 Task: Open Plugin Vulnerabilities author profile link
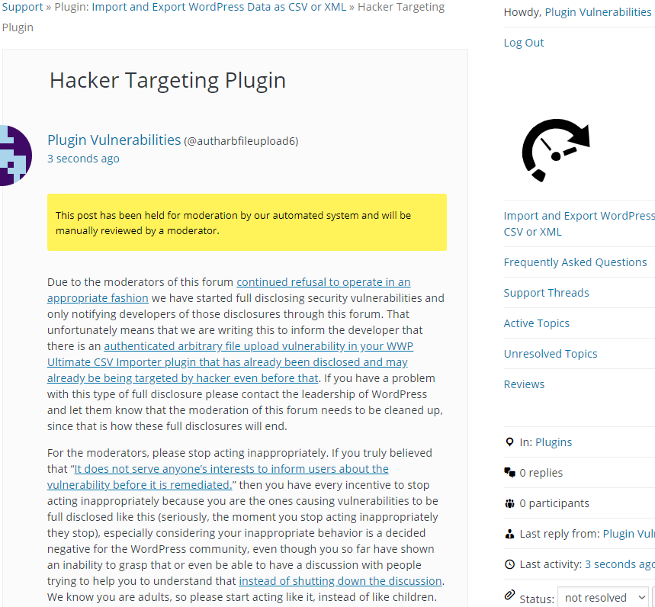[114, 140]
